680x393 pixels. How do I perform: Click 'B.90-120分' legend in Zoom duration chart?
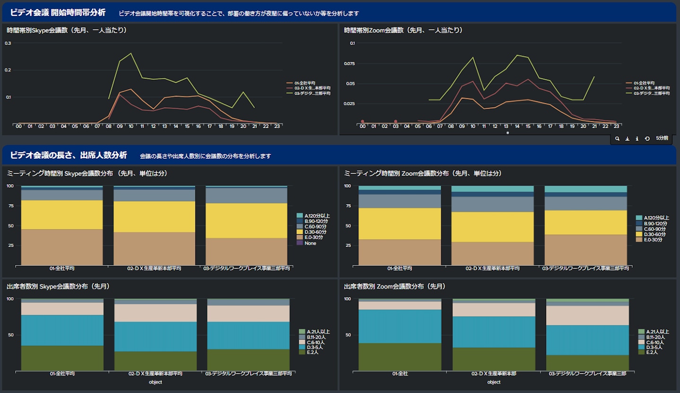[x=651, y=223]
